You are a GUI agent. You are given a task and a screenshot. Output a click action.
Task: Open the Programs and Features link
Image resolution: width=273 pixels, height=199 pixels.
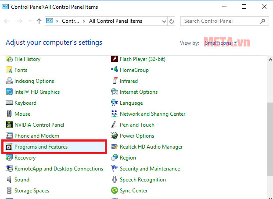pyautogui.click(x=41, y=147)
